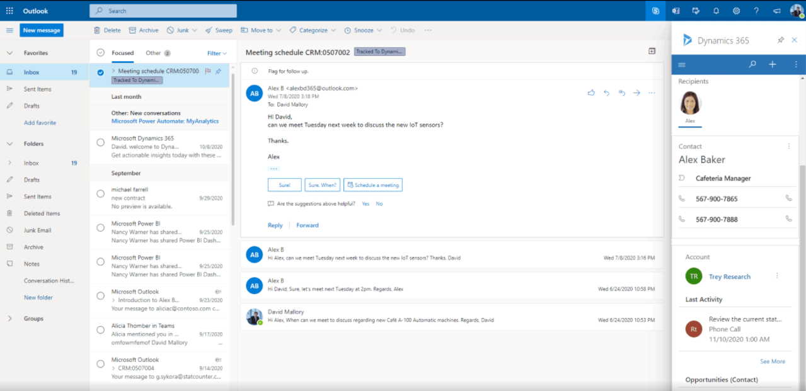Open the Snooze dropdown

379,30
